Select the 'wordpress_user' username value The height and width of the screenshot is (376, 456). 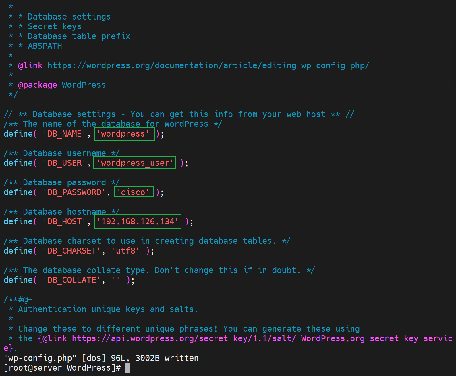click(134, 163)
